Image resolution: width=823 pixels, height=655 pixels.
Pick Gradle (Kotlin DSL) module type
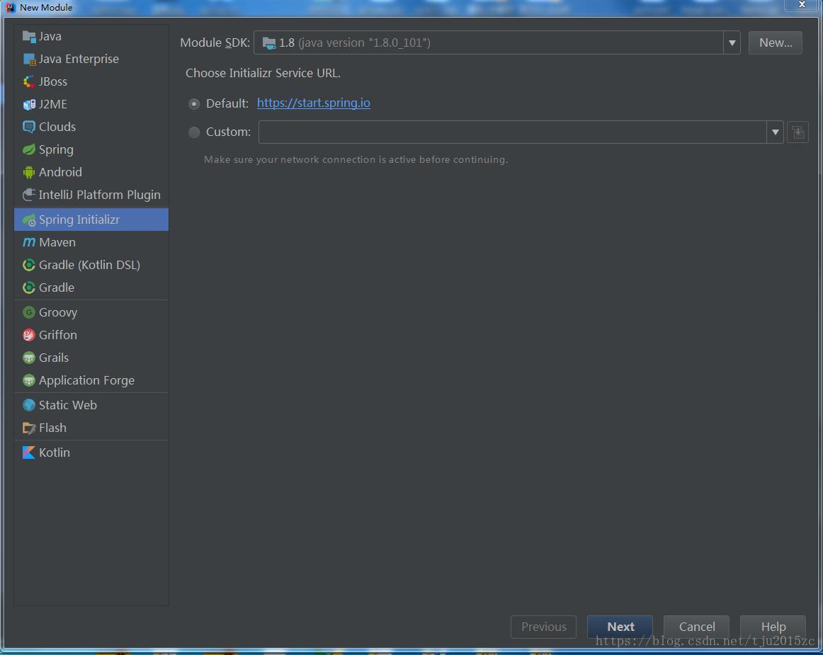(x=91, y=265)
